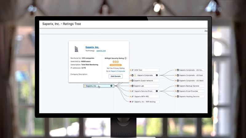Open the Saperix, Inc. title link in popup
Screen dimensions: 246x138
(x=92, y=47)
